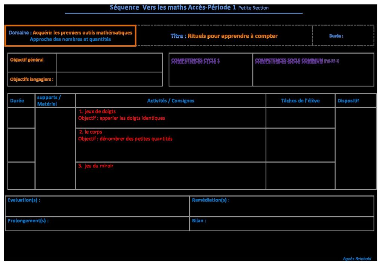Click the empty cell beside 'Objectifs langagiers'

[109, 79]
